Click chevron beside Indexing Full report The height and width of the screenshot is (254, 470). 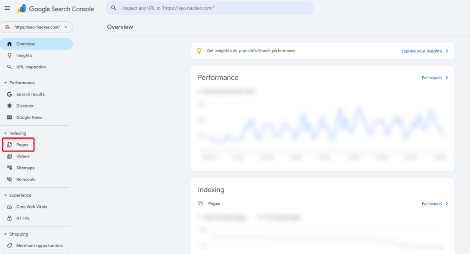point(447,203)
